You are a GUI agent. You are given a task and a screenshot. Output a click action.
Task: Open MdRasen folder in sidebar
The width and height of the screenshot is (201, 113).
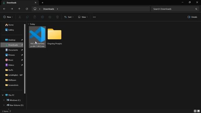point(11,80)
